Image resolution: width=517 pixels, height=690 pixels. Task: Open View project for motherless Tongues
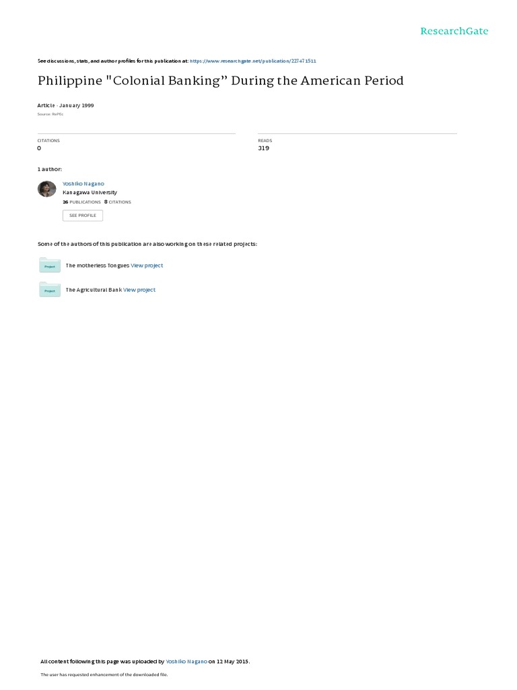click(147, 265)
